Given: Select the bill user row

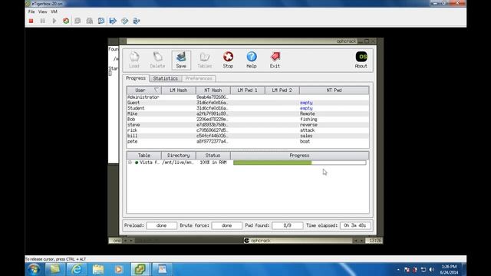Looking at the screenshot, I should tap(248, 136).
